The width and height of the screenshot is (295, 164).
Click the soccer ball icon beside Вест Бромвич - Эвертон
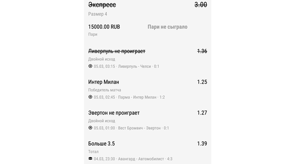[x=90, y=128]
